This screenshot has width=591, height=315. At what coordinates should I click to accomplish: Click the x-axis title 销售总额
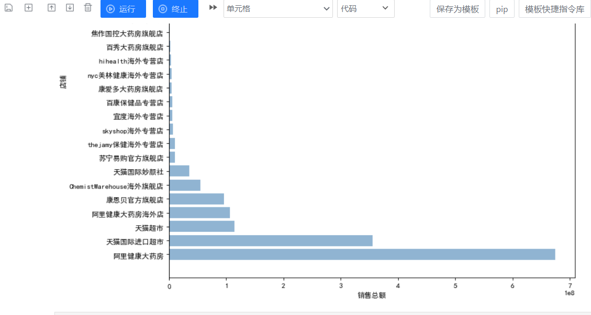point(372,296)
